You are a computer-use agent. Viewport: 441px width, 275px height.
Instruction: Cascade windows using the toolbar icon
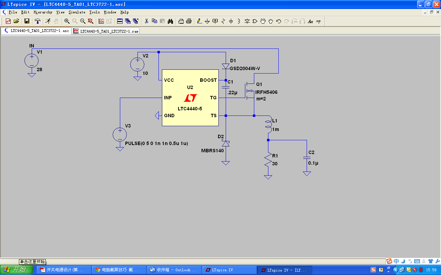[128, 21]
